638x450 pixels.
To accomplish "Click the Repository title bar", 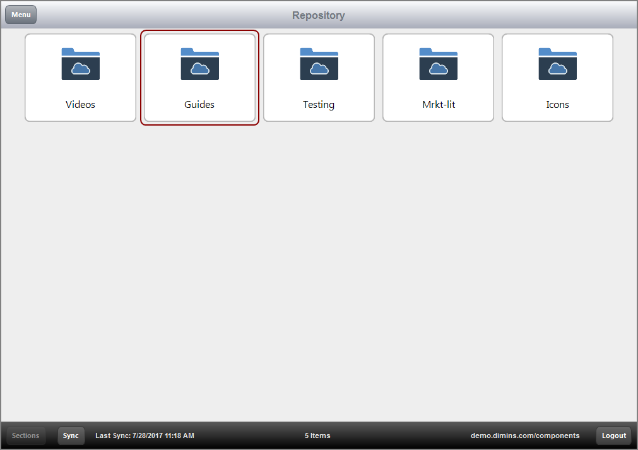I will tap(319, 15).
